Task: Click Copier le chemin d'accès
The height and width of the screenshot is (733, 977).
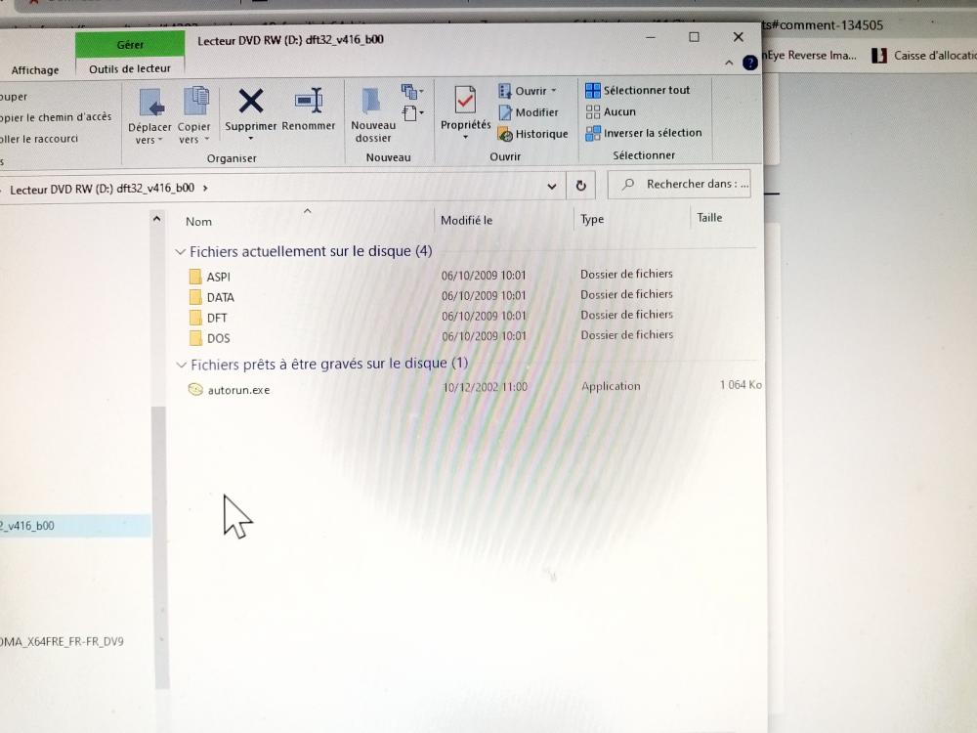Action: pyautogui.click(x=56, y=117)
